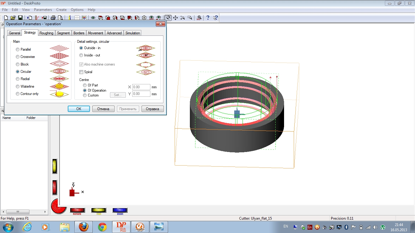This screenshot has width=415, height=233.
Task: Open Firefox from the taskbar
Action: tap(84, 227)
